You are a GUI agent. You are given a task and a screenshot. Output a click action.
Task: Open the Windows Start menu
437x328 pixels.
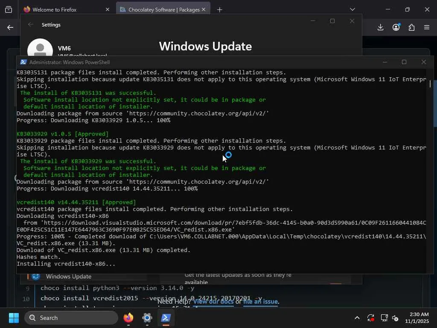pos(14,318)
